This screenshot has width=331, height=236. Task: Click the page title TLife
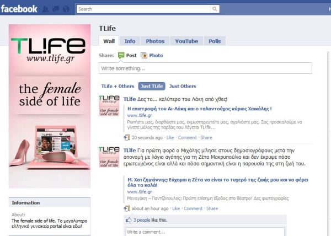coord(107,28)
